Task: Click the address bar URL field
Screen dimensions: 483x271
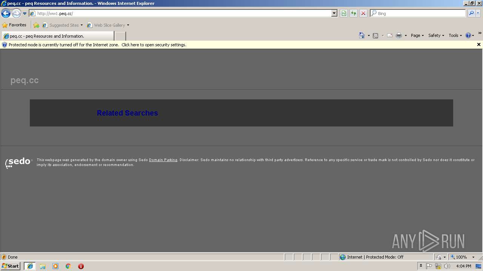Action: (180, 14)
